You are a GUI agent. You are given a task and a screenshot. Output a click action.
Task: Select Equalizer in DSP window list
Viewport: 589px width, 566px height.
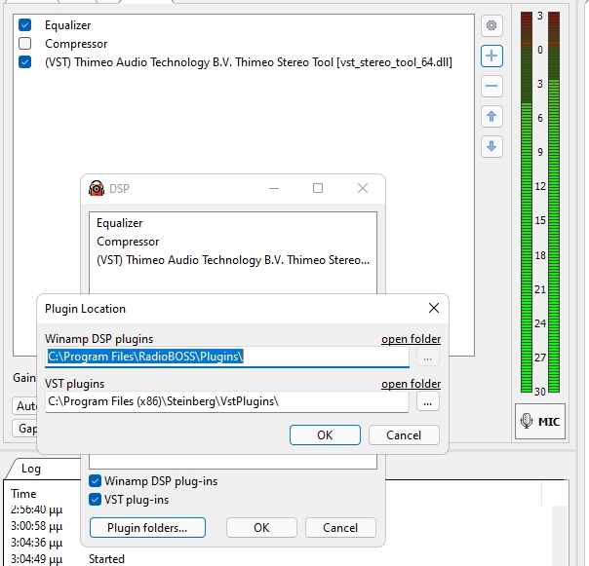pos(233,223)
